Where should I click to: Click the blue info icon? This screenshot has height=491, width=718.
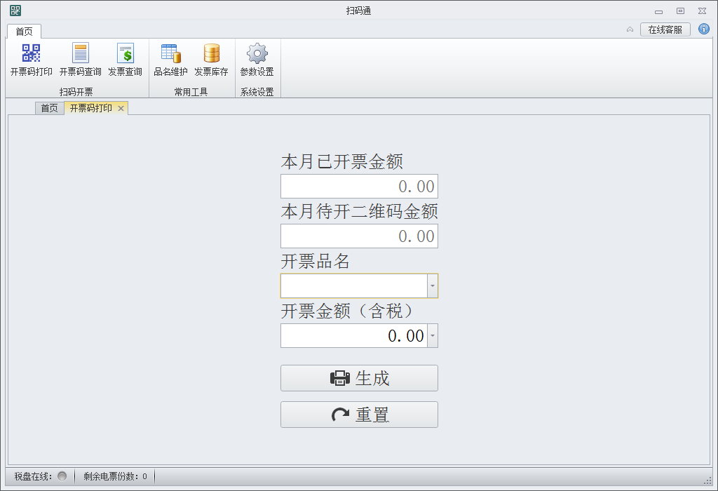point(704,29)
